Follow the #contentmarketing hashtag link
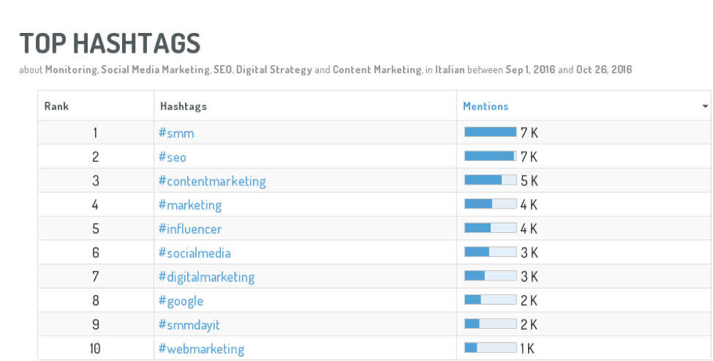 coord(212,181)
